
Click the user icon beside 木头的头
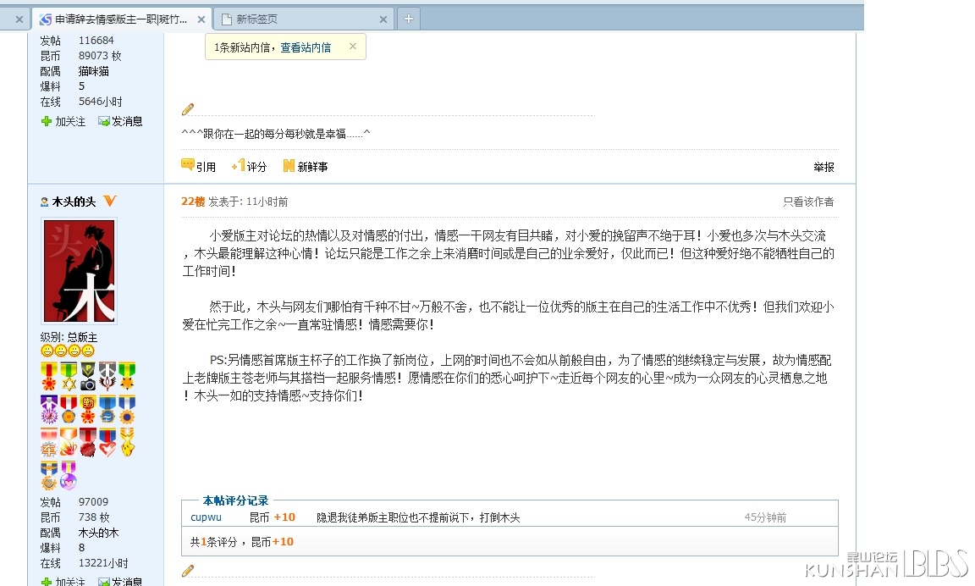(44, 202)
